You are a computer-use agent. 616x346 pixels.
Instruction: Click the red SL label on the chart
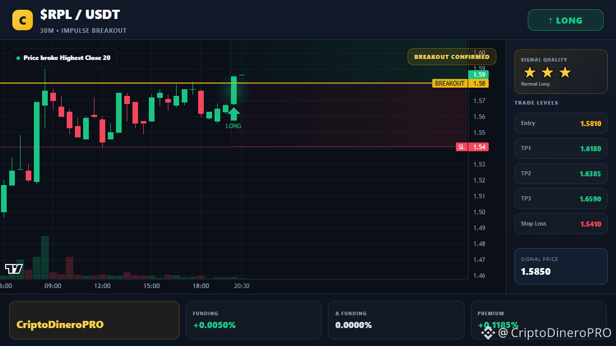[461, 147]
